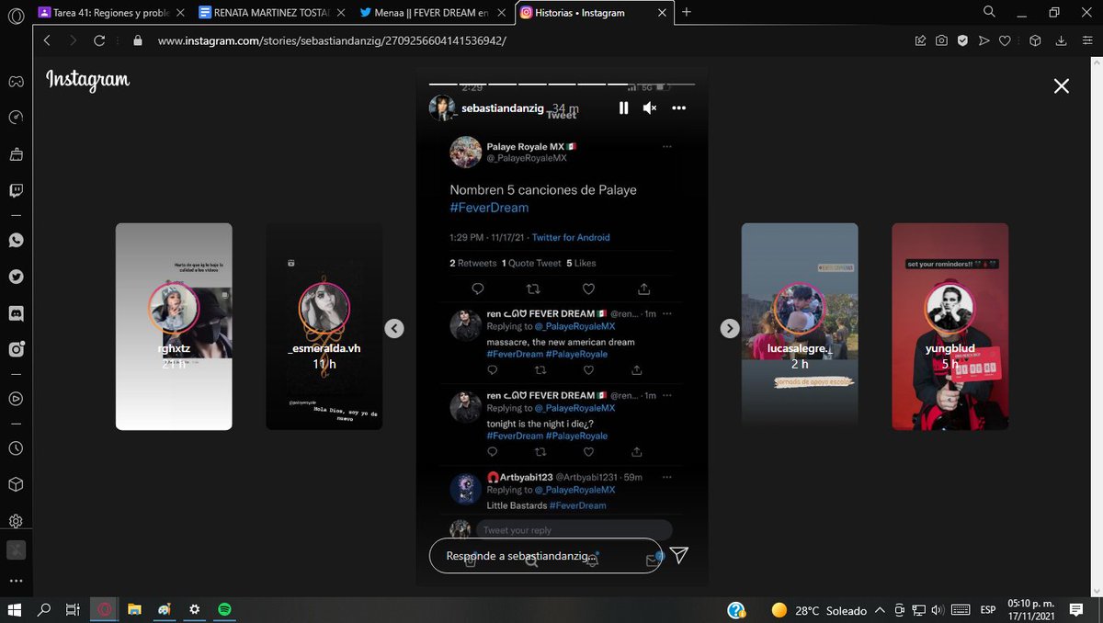This screenshot has height=623, width=1103.
Task: Open the edit page toolbar icon
Action: (920, 40)
